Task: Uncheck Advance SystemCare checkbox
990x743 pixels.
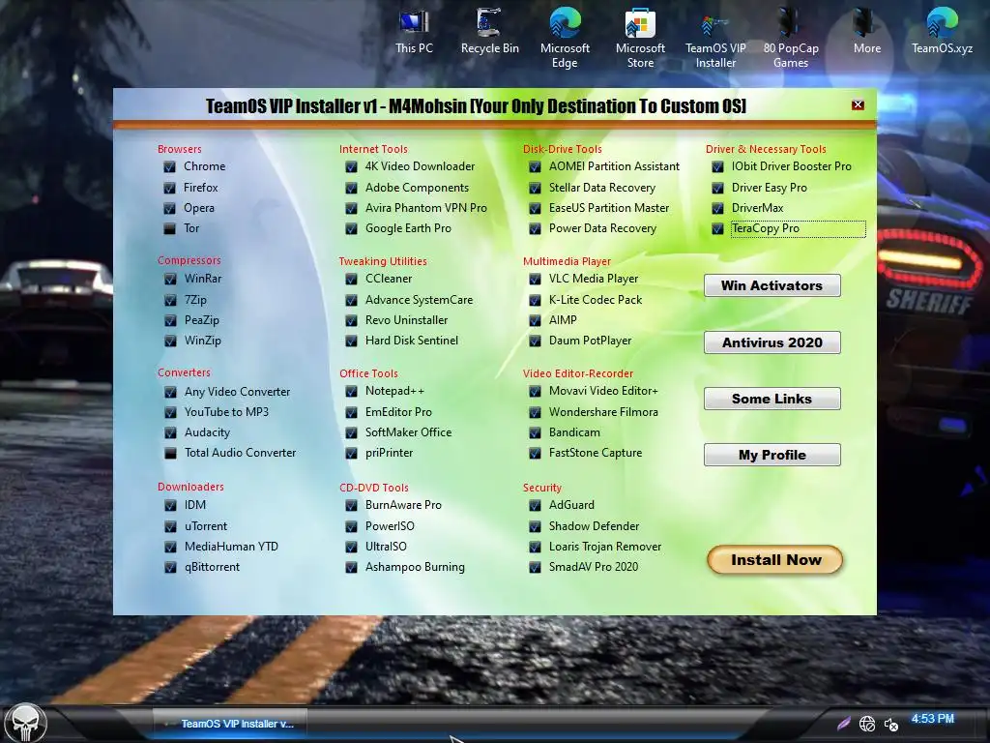Action: (x=351, y=300)
